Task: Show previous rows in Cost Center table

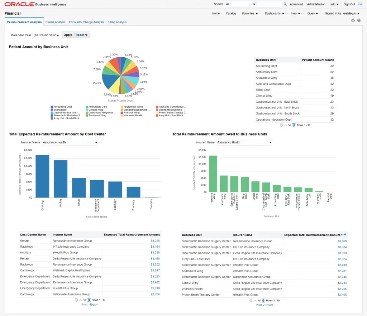Action: point(81,300)
